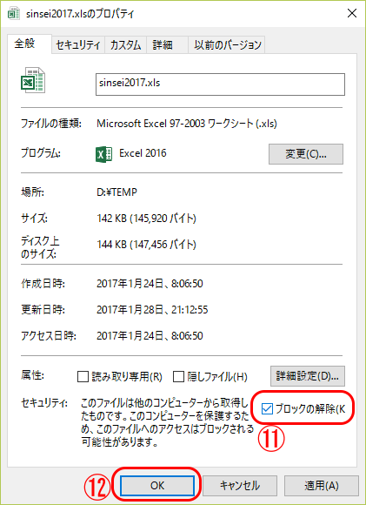
Task: Click the アクセス日時: label
Action: [x=49, y=336]
